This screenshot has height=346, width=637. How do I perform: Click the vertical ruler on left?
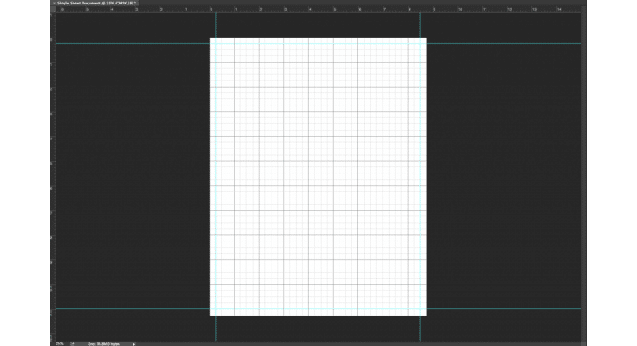click(x=53, y=176)
